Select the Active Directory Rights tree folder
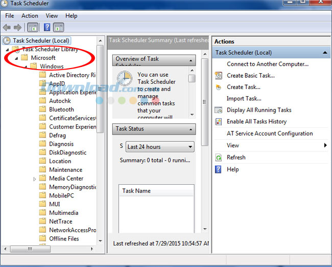This screenshot has width=332, height=267. click(73, 75)
